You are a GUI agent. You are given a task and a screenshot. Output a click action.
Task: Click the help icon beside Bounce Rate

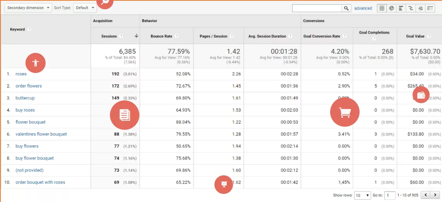176,36
